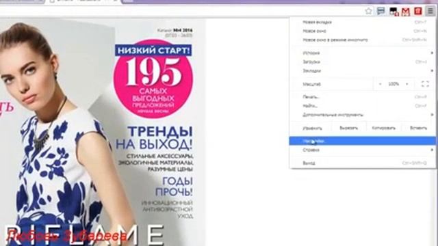
Task: Open the Gmail checker extension icon
Action: tap(406, 12)
